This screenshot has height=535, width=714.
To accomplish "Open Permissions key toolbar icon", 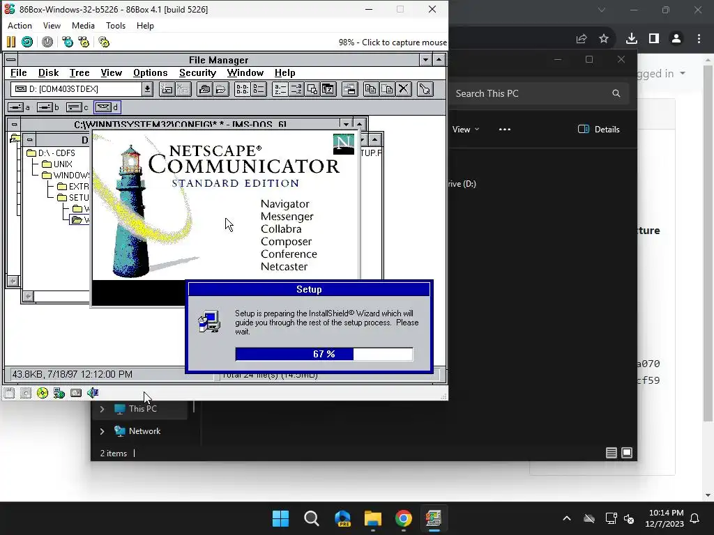I will (425, 89).
